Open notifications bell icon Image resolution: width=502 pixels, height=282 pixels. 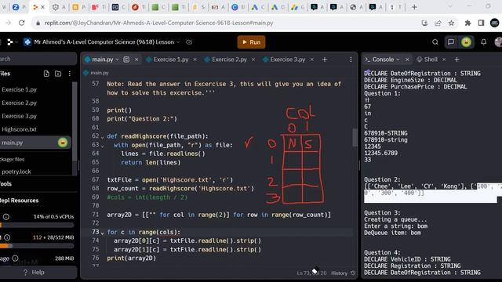(483, 42)
